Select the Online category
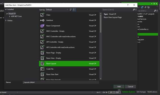Image resolution: width=160 pixels, height=95 pixels. click(x=10, y=21)
